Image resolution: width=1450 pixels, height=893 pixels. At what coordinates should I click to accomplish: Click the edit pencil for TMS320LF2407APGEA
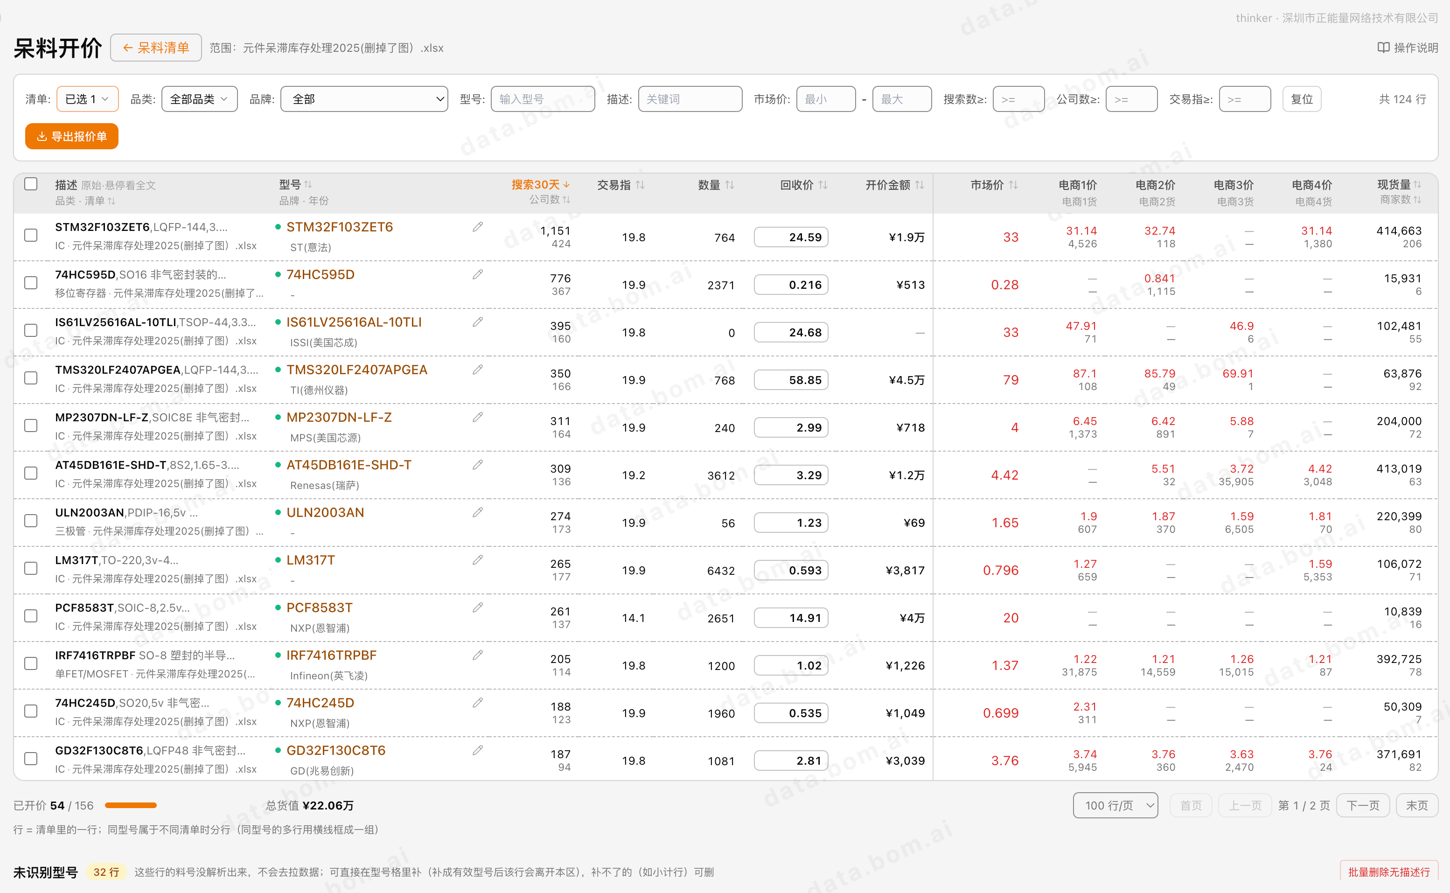[478, 370]
